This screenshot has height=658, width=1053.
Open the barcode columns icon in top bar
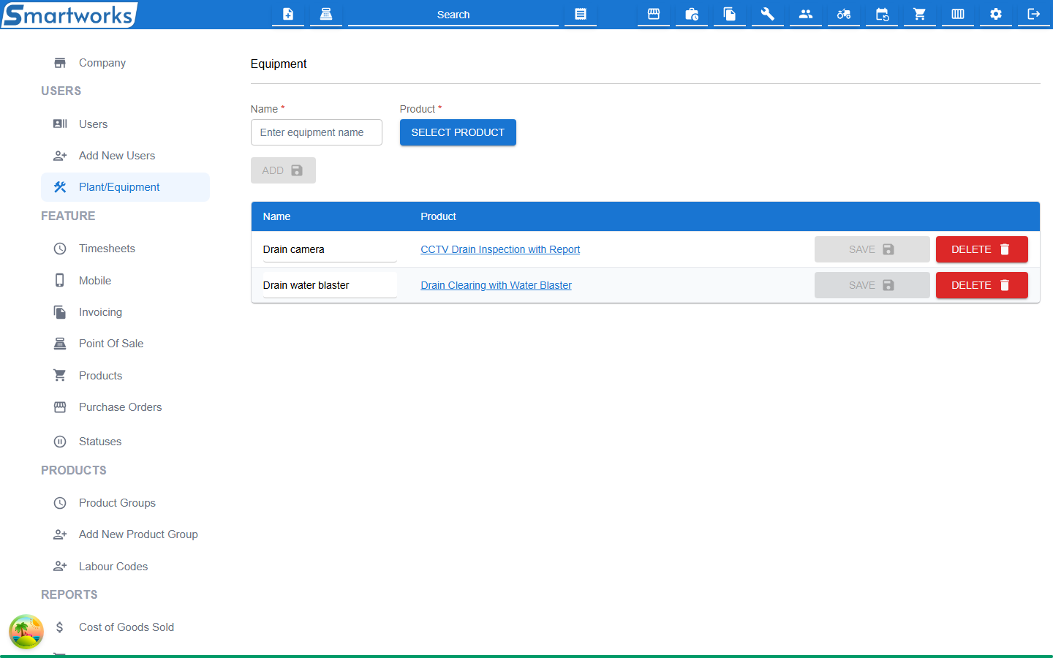tap(958, 14)
